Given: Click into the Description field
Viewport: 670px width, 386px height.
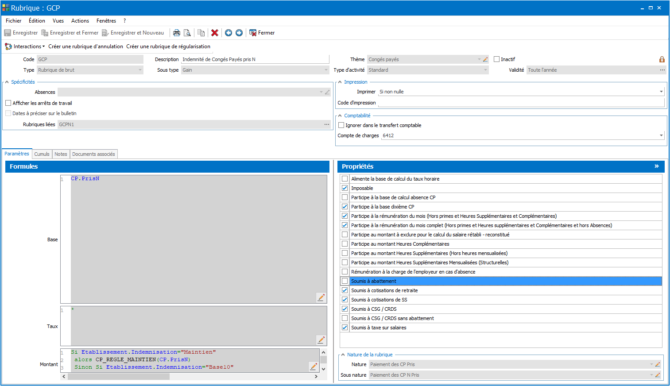Looking at the screenshot, I should click(255, 59).
